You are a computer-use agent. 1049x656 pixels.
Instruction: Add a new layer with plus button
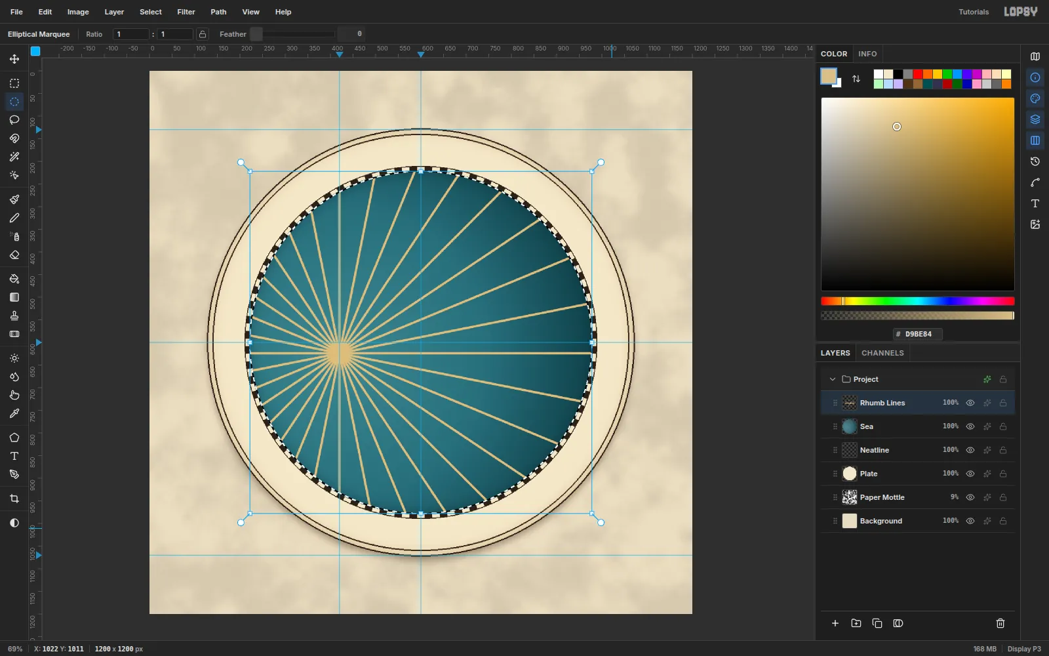[835, 623]
